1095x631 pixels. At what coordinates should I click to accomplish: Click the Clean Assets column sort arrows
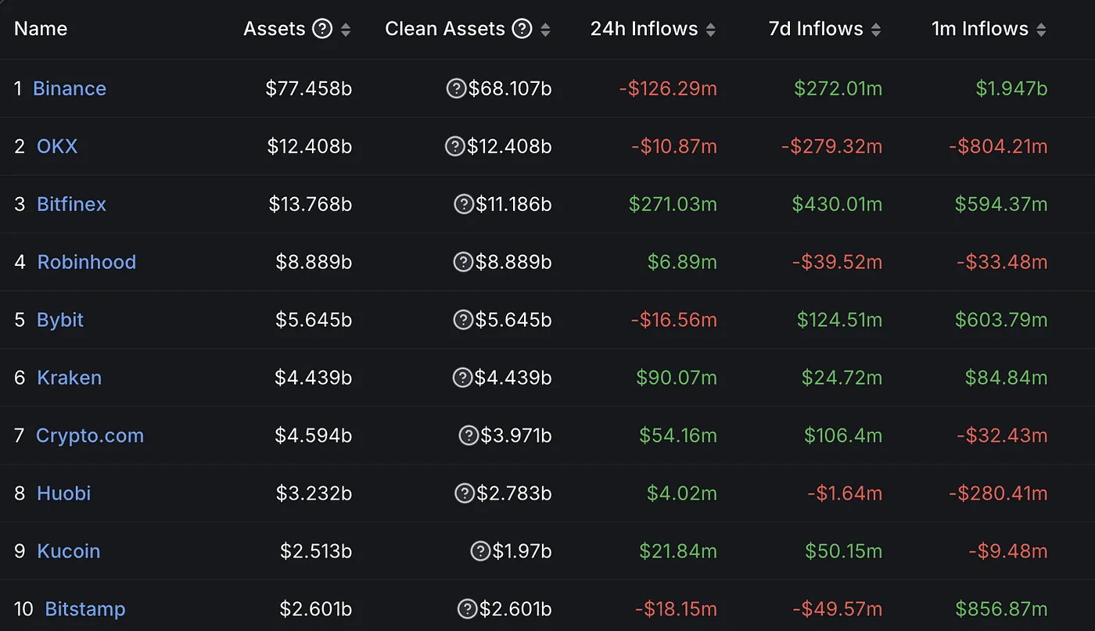(x=546, y=28)
